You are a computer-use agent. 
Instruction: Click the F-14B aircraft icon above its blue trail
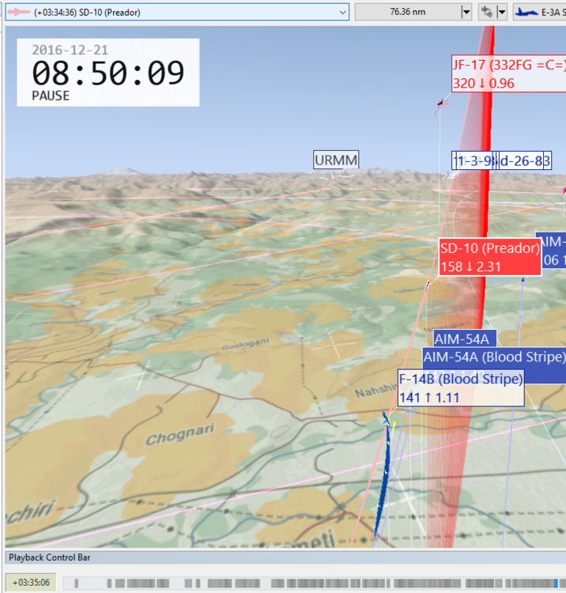coord(385,418)
